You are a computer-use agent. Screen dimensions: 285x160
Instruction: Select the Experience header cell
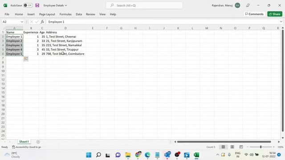31,32
